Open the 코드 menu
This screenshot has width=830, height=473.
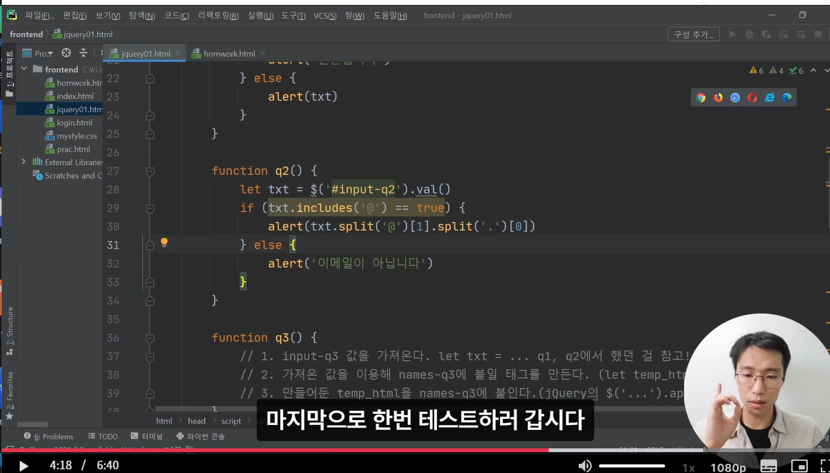(x=177, y=15)
